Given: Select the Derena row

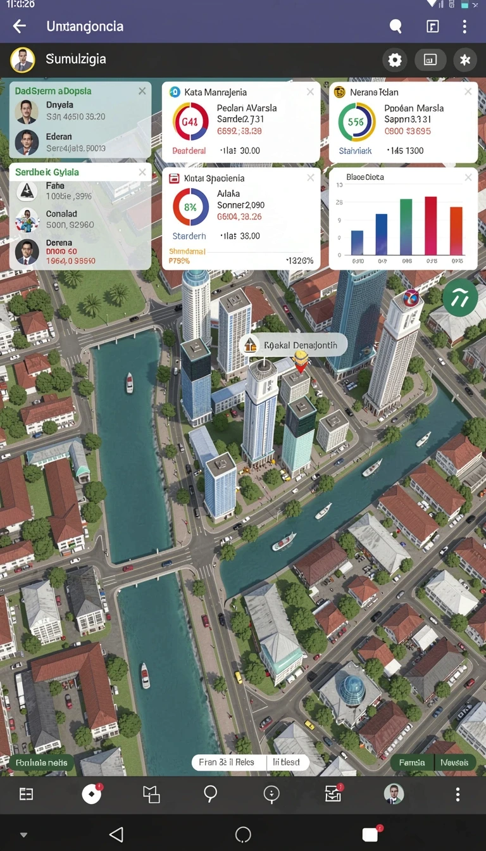Looking at the screenshot, I should click(80, 251).
